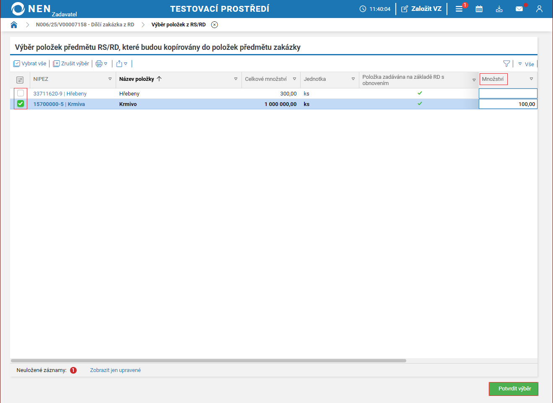Click the horizontal scrollbar under the table

tap(208, 361)
